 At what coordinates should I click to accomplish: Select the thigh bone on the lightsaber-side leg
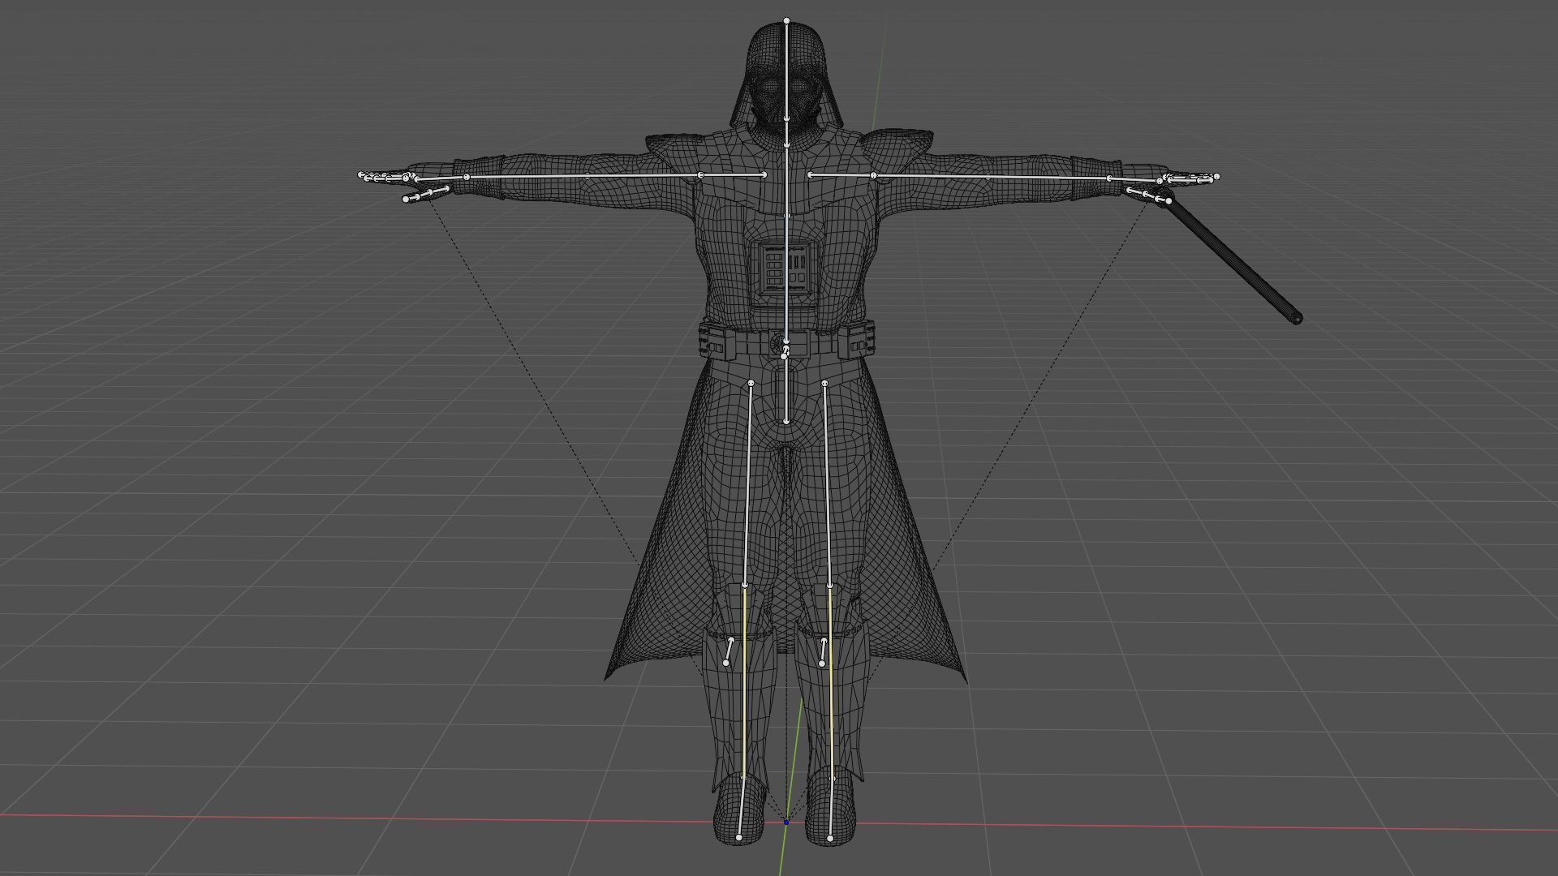tap(828, 483)
